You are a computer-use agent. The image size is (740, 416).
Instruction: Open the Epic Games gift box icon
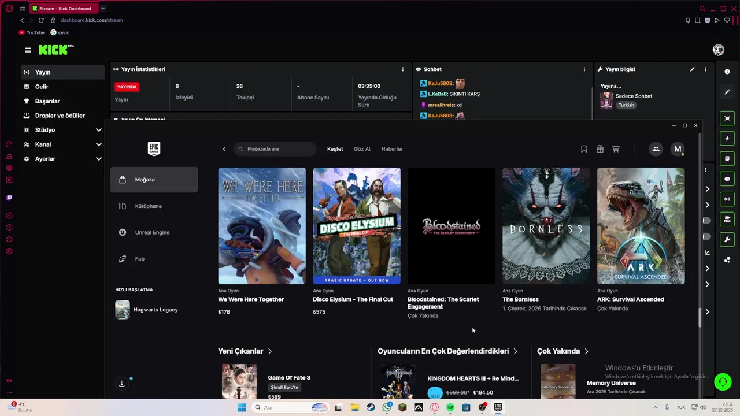pos(600,149)
